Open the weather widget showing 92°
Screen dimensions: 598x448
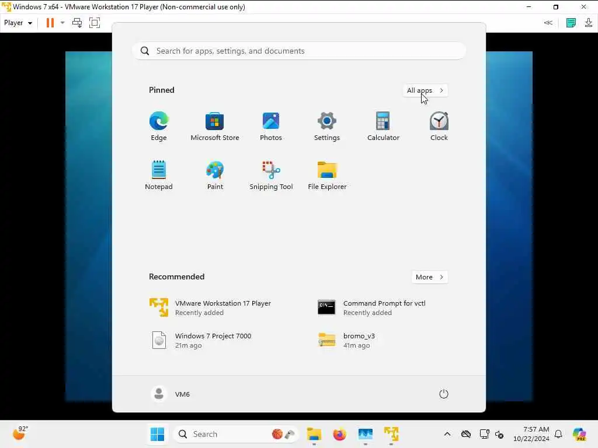[20, 433]
